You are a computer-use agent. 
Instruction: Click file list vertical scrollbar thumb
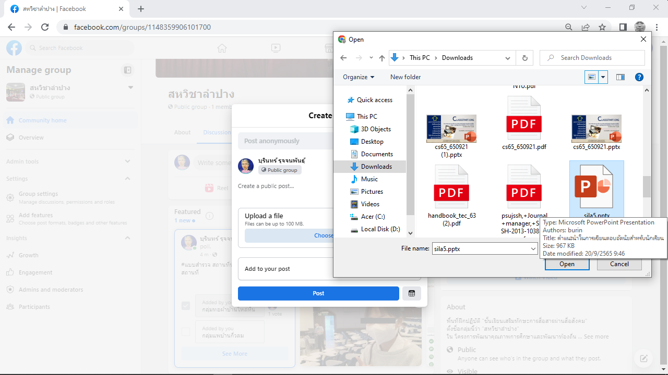[x=647, y=186]
